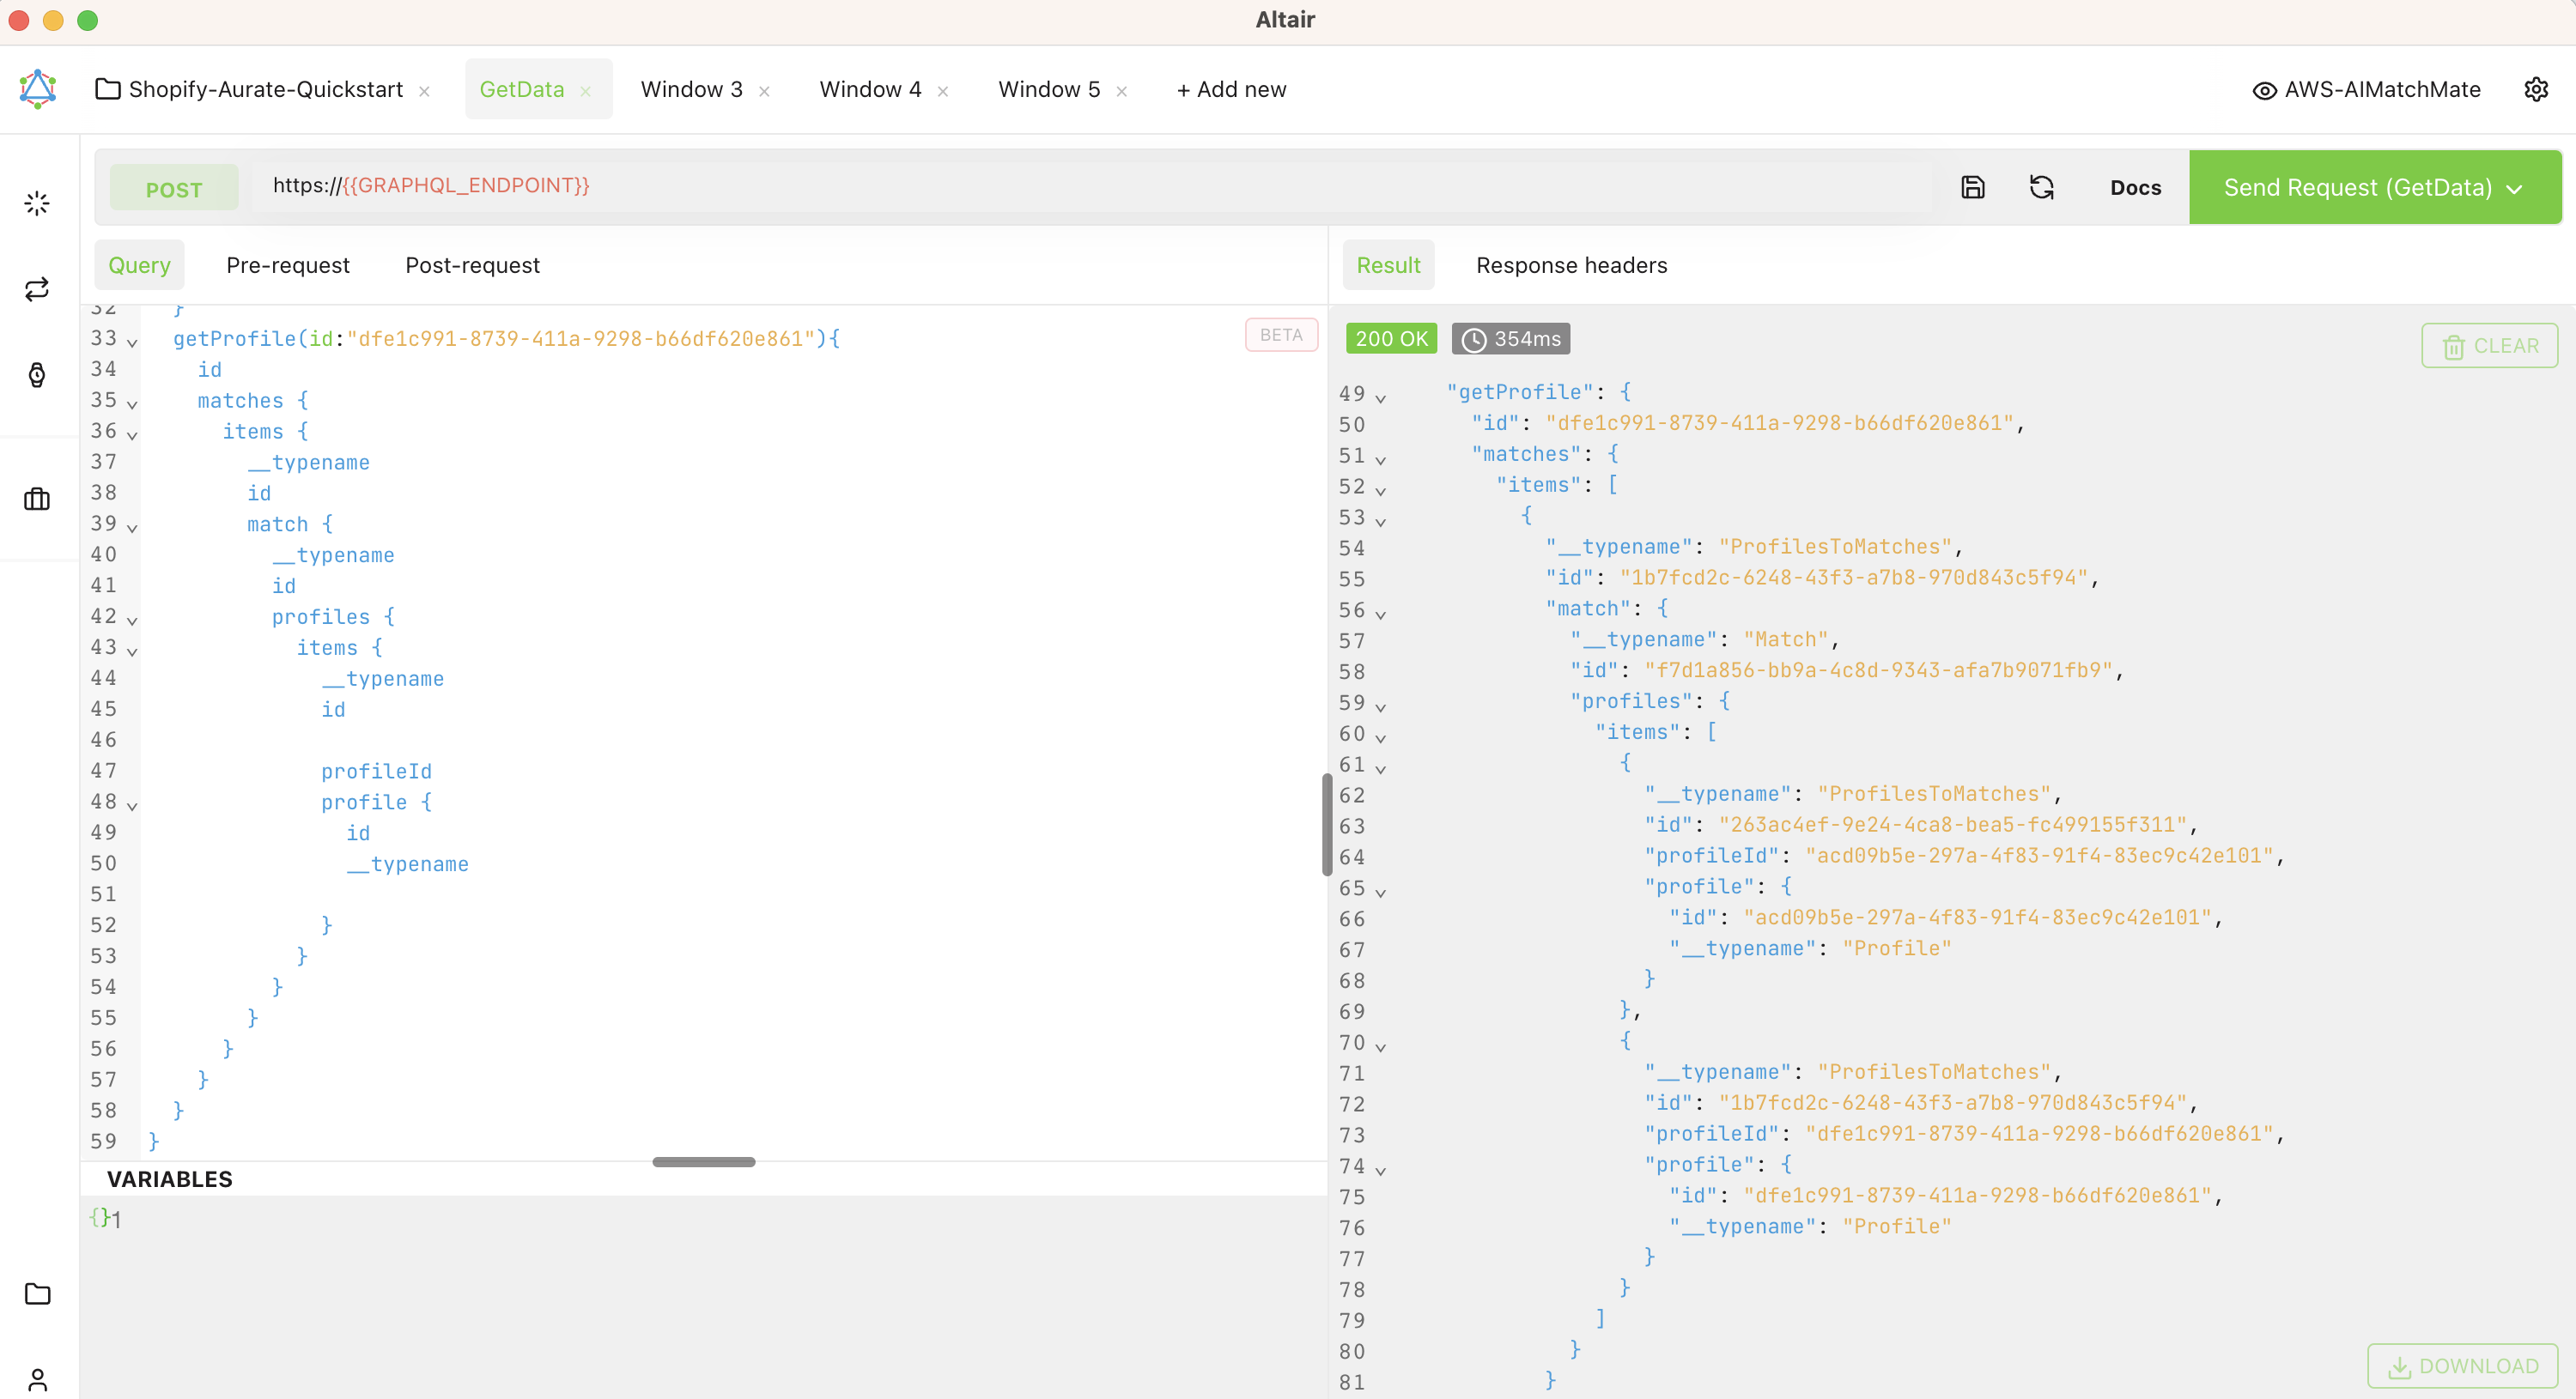The width and height of the screenshot is (2576, 1399).
Task: Open the briefcase sidebar icon
Action: click(x=37, y=499)
